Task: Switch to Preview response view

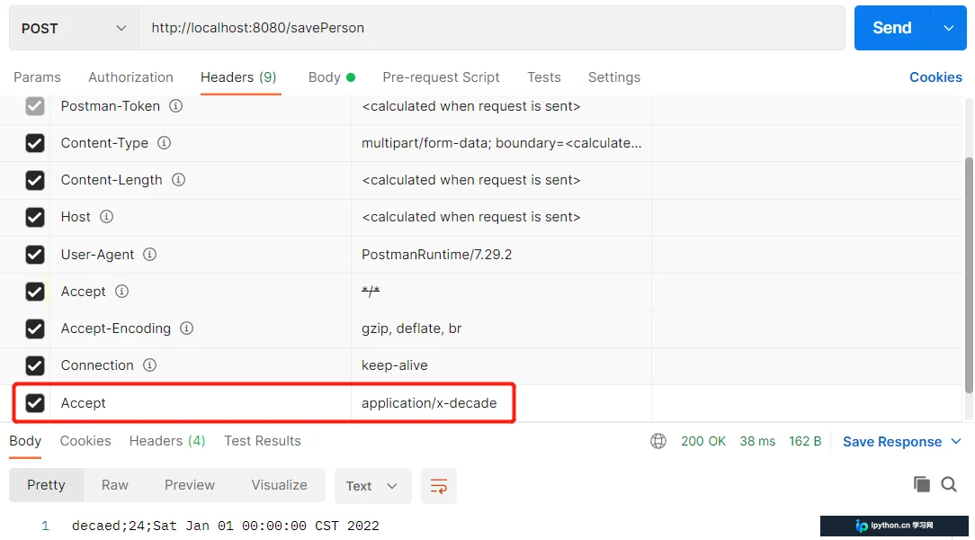Action: click(190, 485)
